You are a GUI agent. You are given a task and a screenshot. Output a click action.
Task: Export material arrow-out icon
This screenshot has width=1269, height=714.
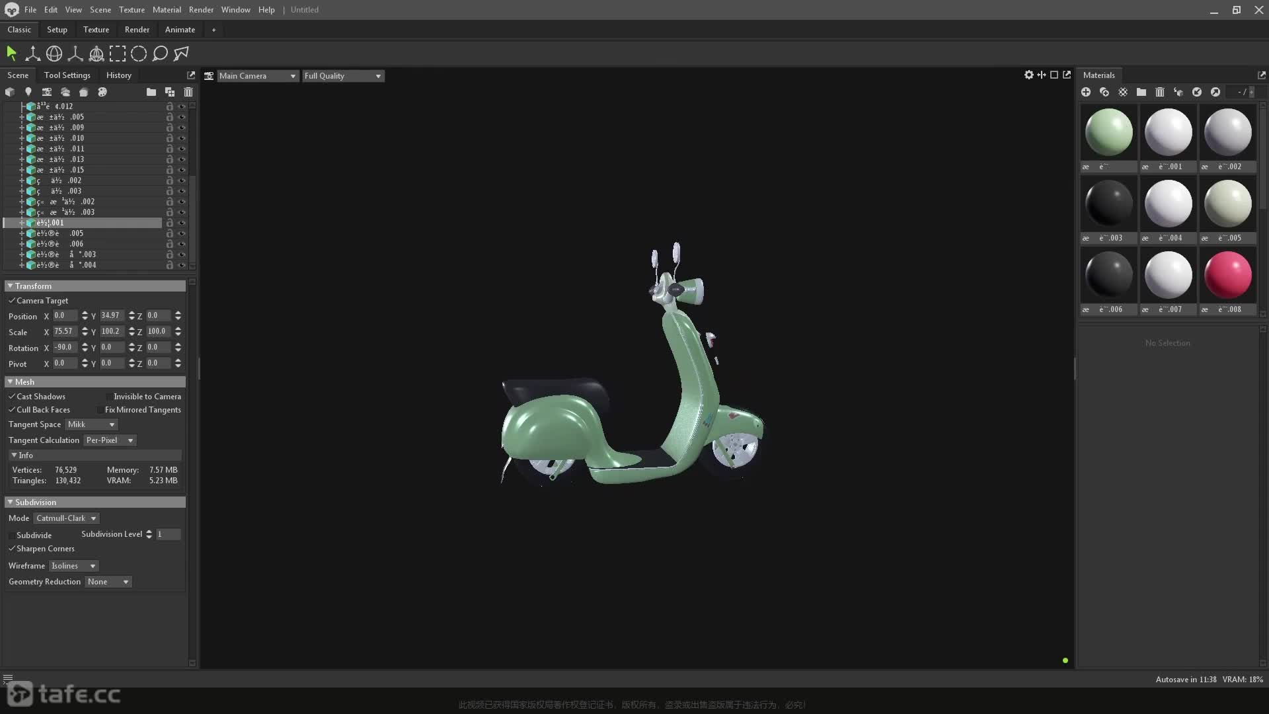tap(1215, 92)
